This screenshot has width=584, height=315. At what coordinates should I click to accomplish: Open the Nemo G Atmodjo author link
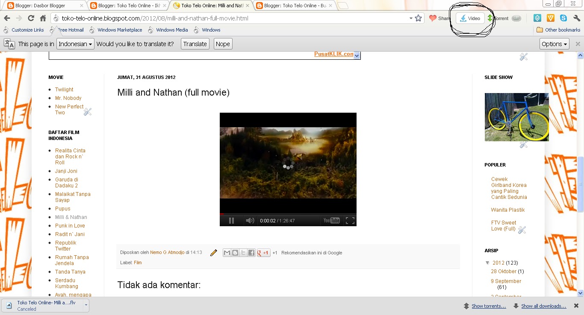pos(167,253)
